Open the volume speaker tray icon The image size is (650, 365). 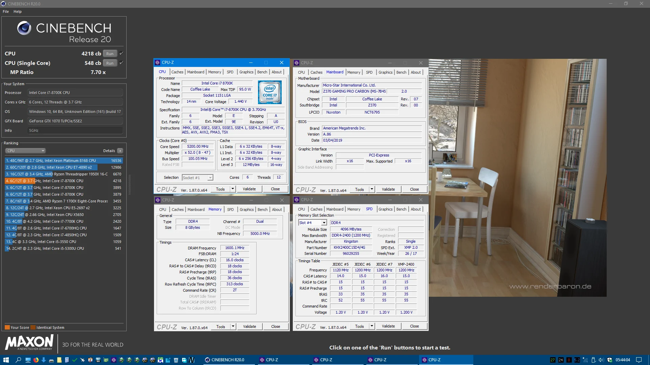point(601,360)
